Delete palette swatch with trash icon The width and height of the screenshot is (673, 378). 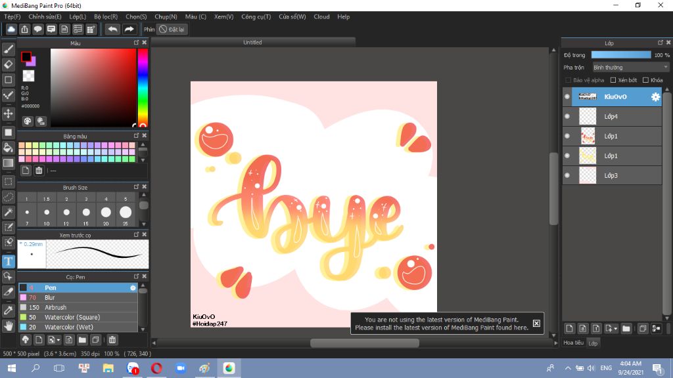coord(39,171)
